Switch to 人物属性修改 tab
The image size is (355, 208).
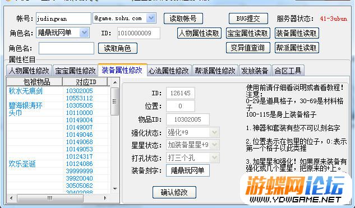coord(29,71)
